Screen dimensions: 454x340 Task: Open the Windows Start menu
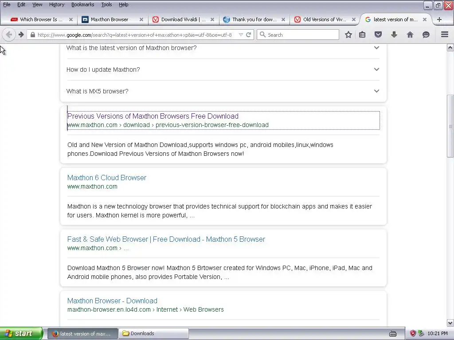coord(21,334)
